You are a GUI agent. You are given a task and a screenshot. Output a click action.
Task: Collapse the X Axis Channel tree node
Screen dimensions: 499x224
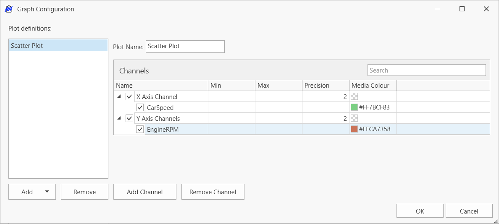tap(119, 96)
